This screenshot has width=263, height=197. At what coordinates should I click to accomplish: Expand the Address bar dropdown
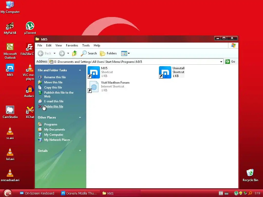coord(221,62)
